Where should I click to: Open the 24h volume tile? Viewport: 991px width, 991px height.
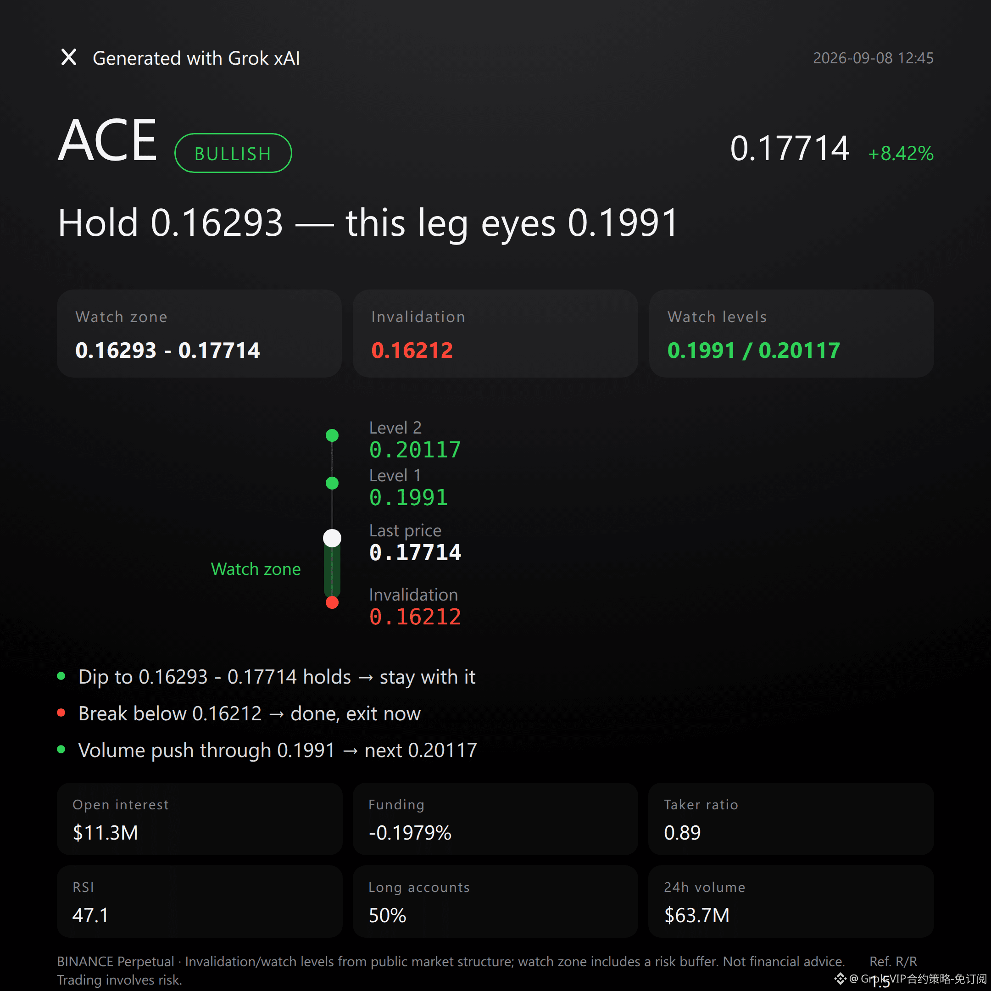(x=791, y=901)
